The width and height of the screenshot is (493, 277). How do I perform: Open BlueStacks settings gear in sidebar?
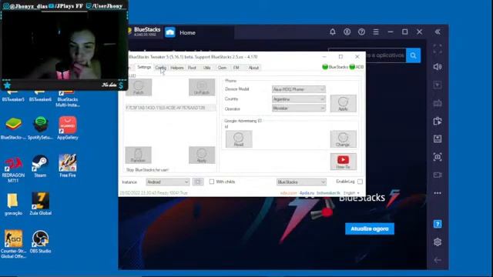coord(438,242)
